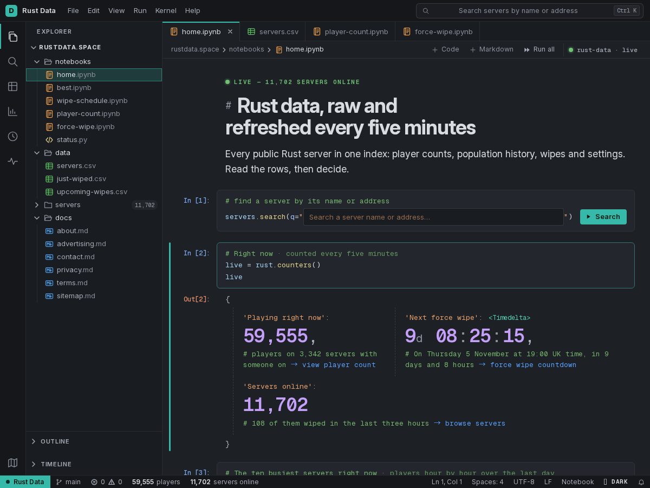650x488 pixels.
Task: Open the File menu
Action: tap(73, 10)
